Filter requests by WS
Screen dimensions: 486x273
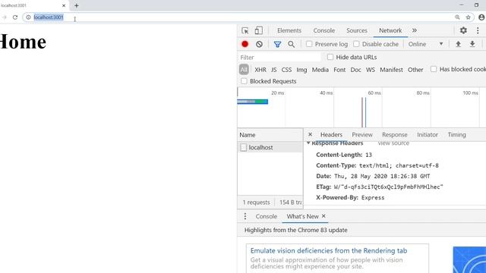(x=371, y=70)
